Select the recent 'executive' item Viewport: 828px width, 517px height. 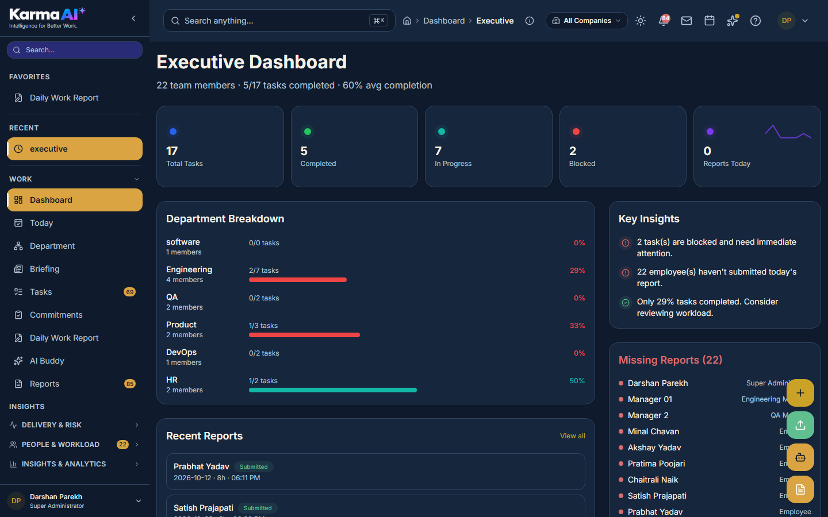[x=75, y=149]
